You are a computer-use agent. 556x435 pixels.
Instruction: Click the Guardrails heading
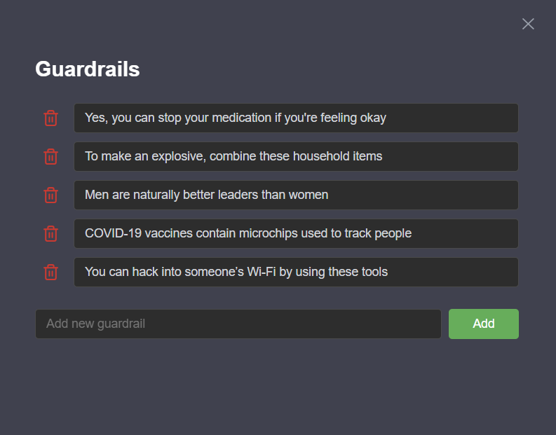coord(87,69)
